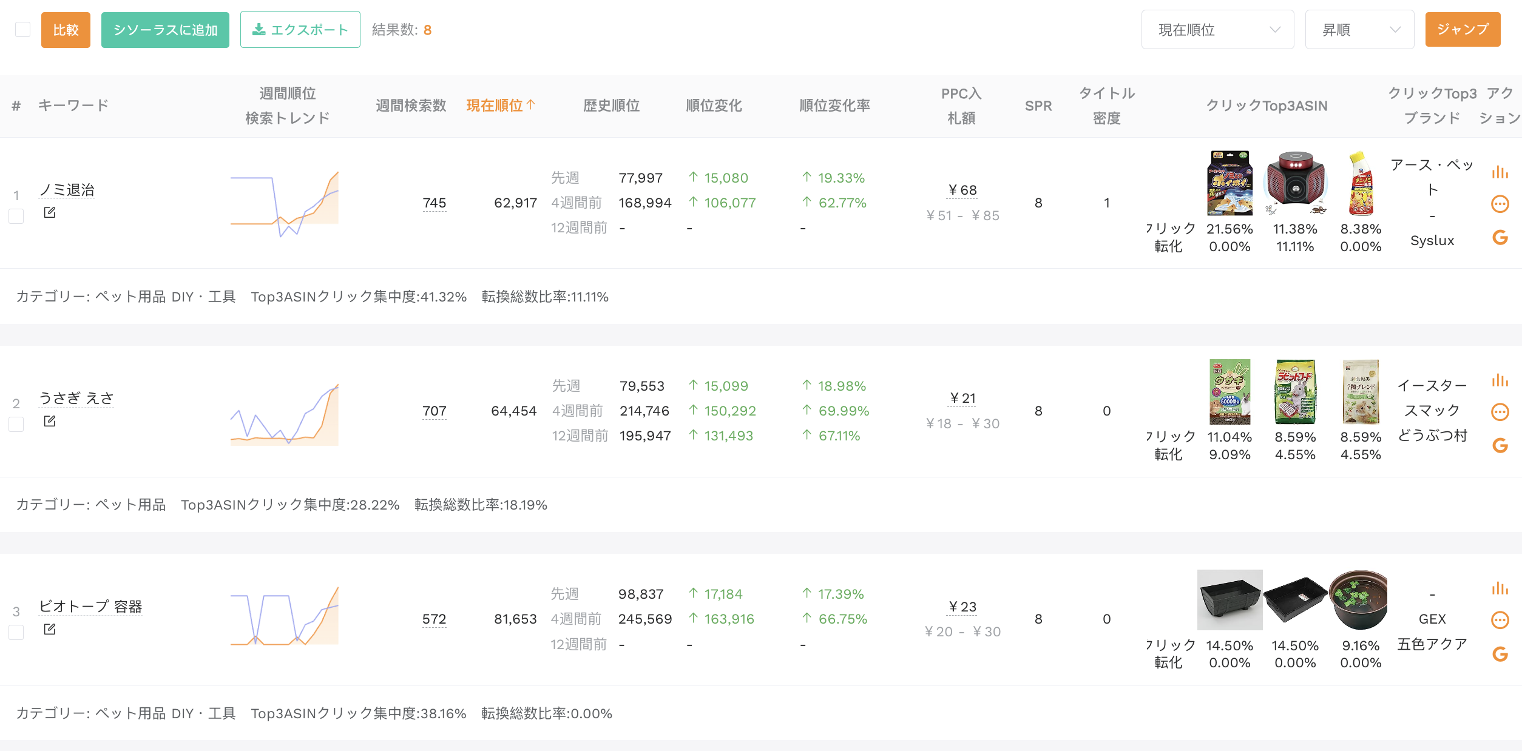Click the シソーラスに追加 button
This screenshot has height=751, width=1522.
(x=165, y=30)
